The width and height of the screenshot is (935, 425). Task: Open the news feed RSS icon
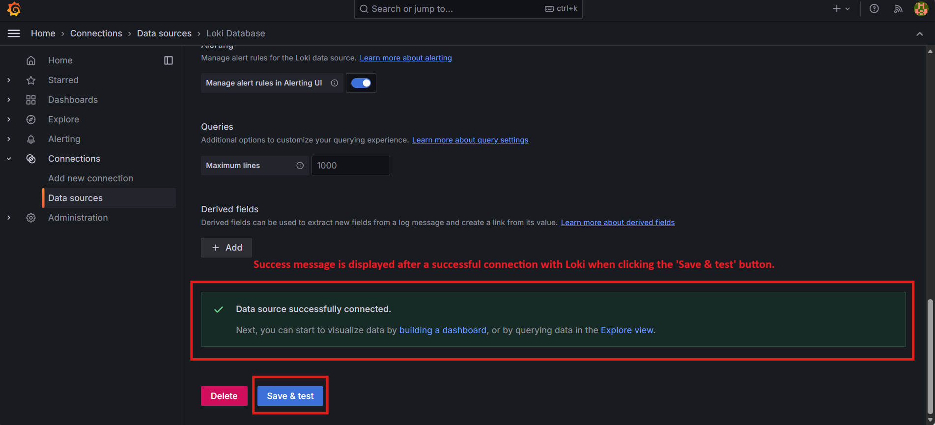pyautogui.click(x=898, y=9)
